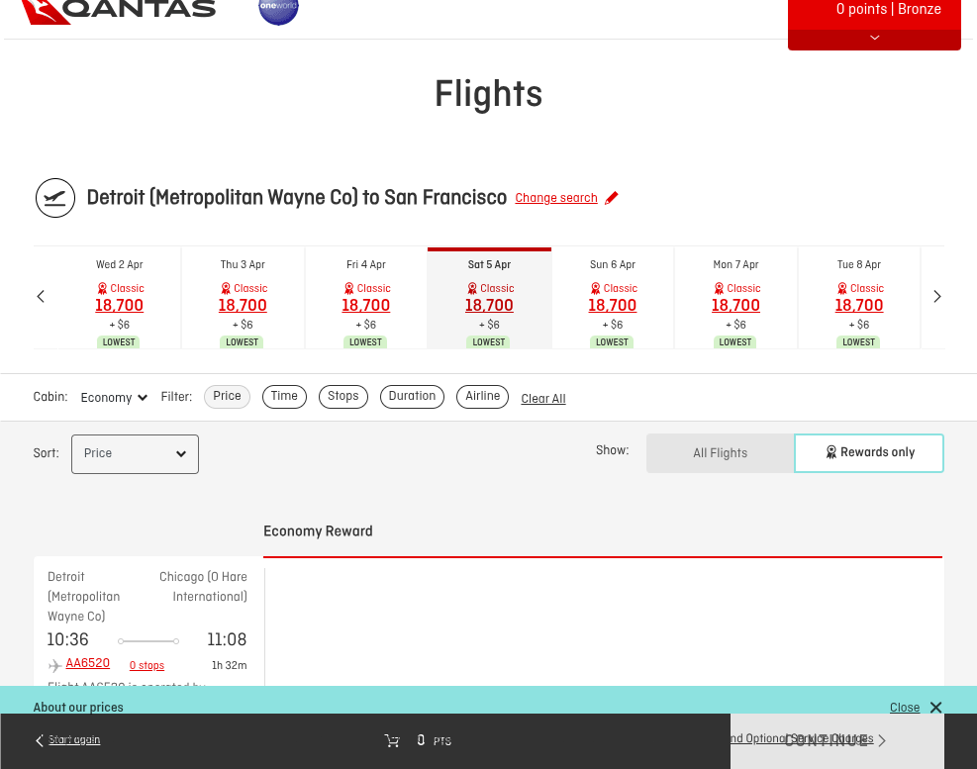Open the Sort by Price dropdown

(136, 453)
